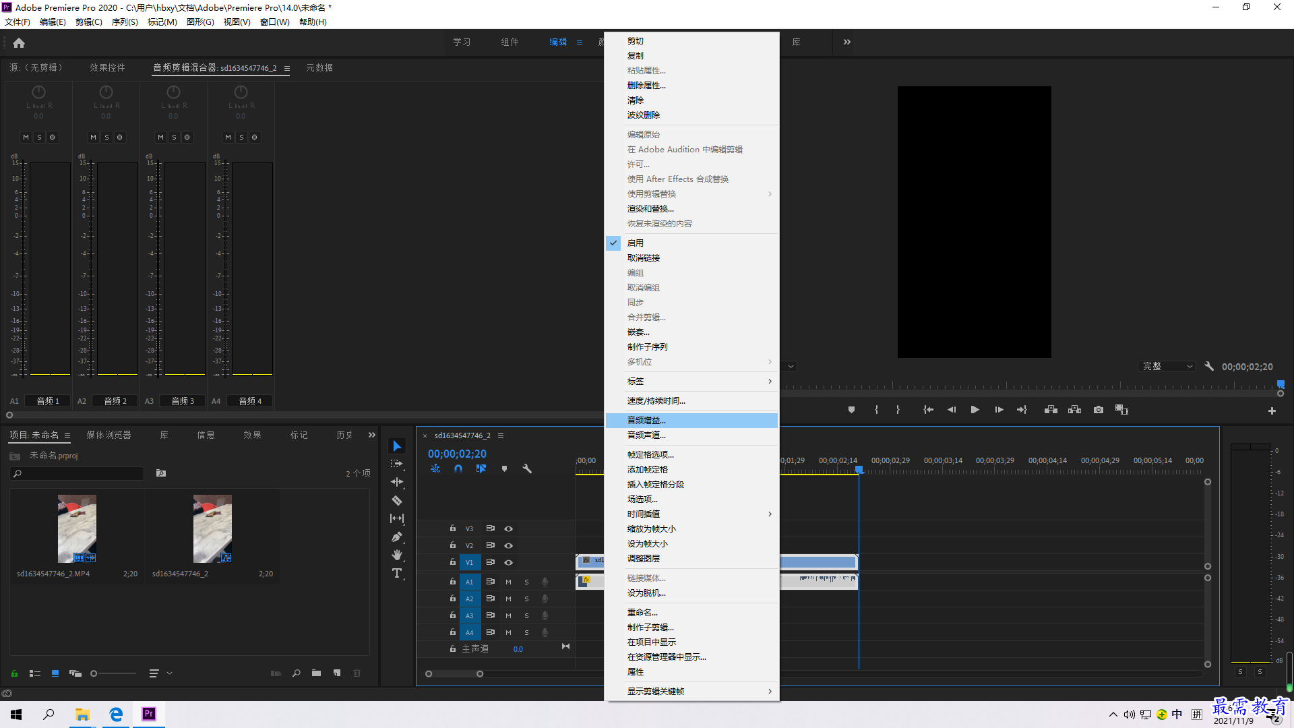Click the Lift button in monitor
This screenshot has height=728, width=1294.
(1051, 410)
